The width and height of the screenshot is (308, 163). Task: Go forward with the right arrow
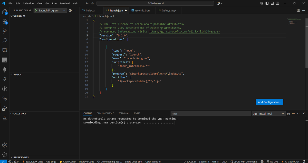tap(92, 3)
